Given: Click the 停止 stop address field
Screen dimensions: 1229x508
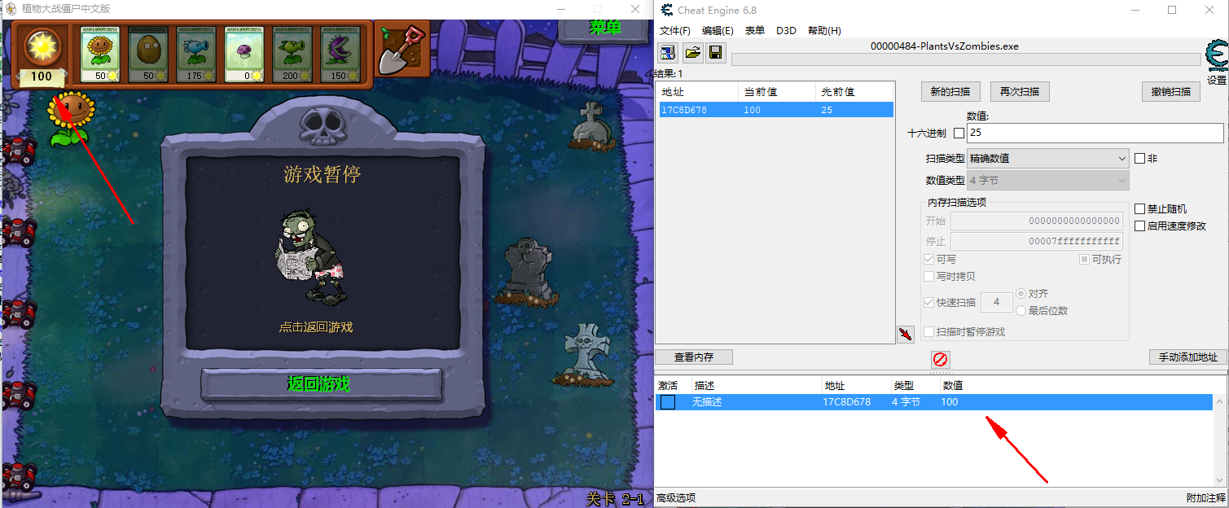Looking at the screenshot, I should coord(1037,242).
